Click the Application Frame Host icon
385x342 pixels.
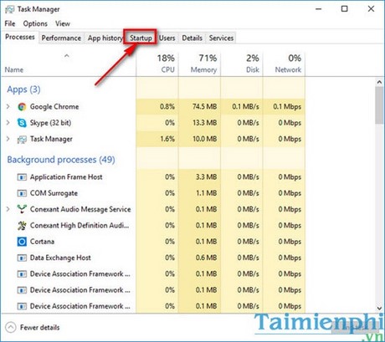pos(22,177)
